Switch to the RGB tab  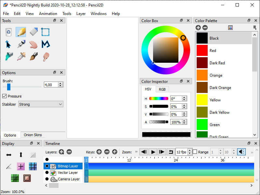(162, 89)
